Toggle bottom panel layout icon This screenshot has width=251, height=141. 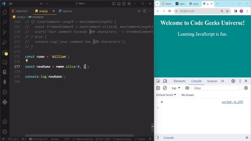pos(119,4)
